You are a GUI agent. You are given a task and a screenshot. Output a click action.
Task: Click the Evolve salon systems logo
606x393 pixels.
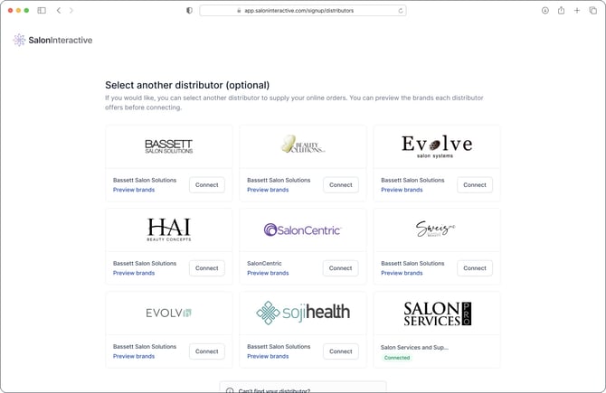pos(437,146)
